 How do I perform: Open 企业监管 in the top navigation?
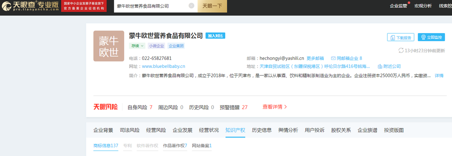(x=399, y=6)
